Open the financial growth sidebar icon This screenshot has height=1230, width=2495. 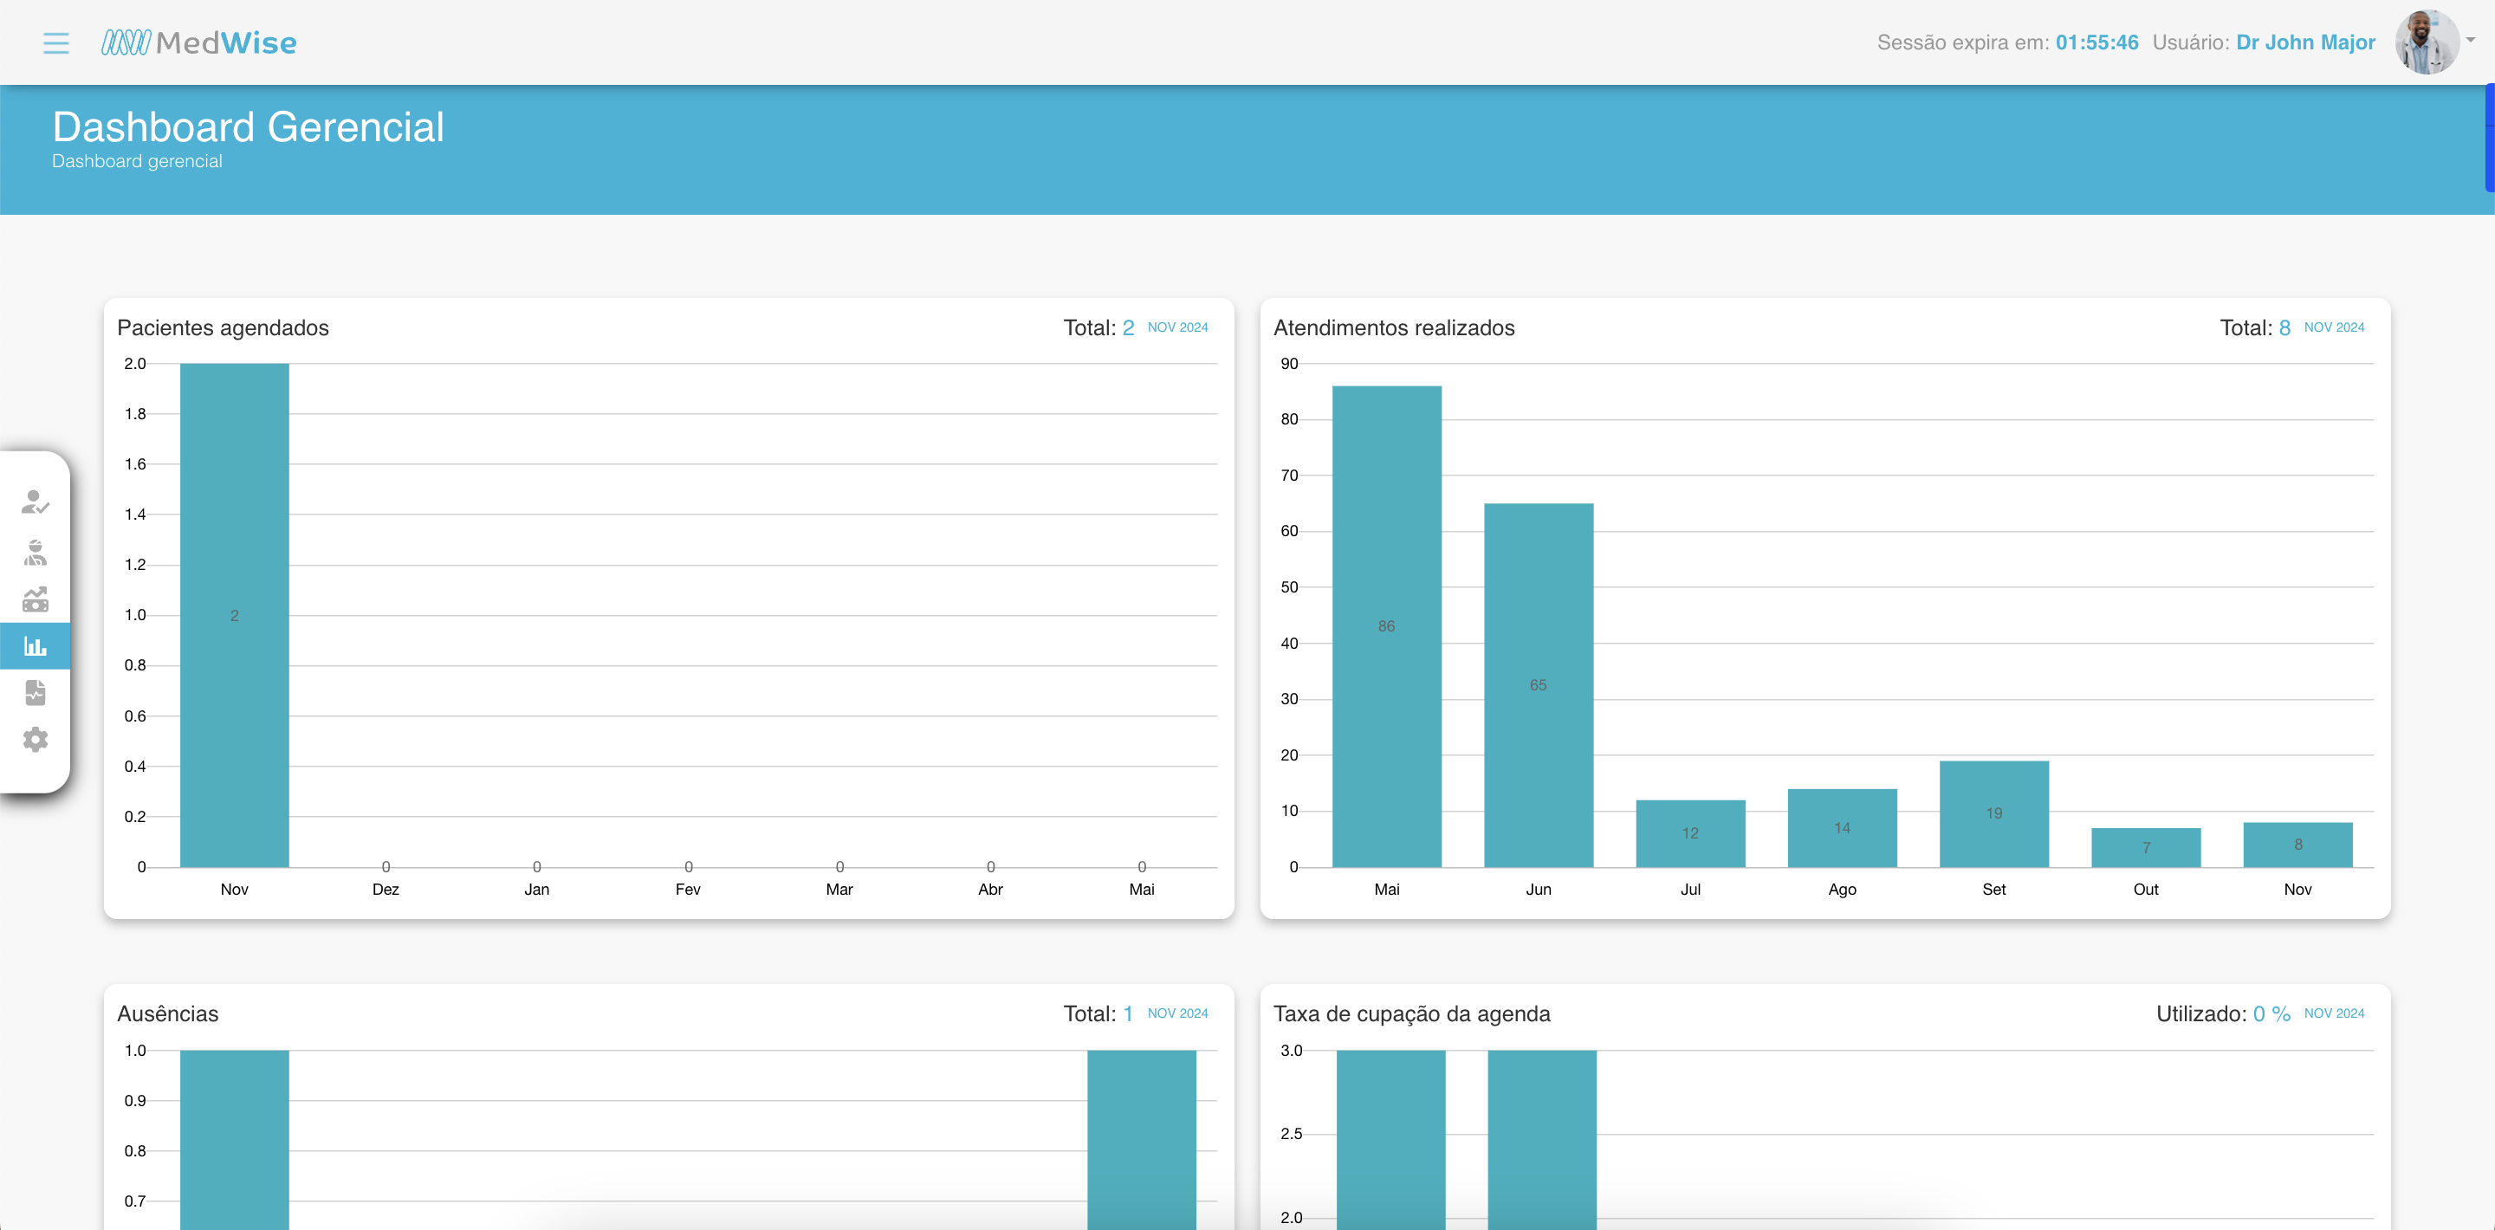pyautogui.click(x=35, y=599)
